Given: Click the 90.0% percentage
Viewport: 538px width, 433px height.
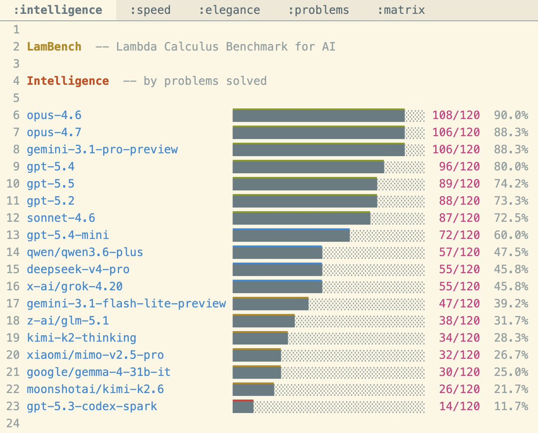Looking at the screenshot, I should click(511, 115).
